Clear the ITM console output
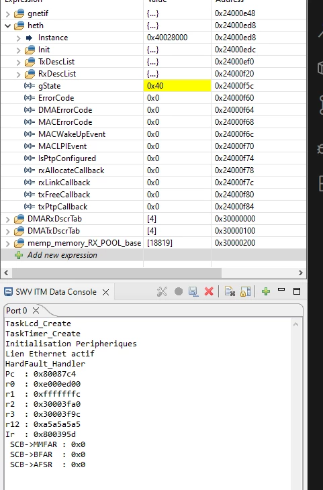 tap(230, 291)
